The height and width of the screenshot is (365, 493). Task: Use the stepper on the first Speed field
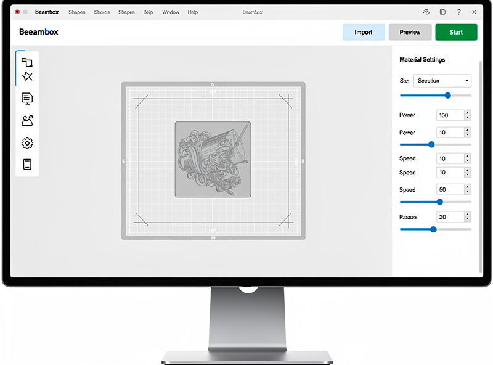click(468, 158)
